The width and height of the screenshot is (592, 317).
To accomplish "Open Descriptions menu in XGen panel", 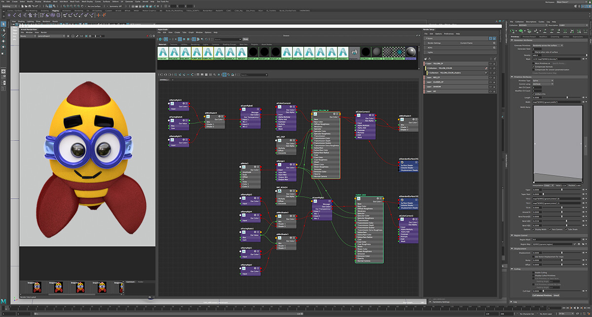I will 531,22.
